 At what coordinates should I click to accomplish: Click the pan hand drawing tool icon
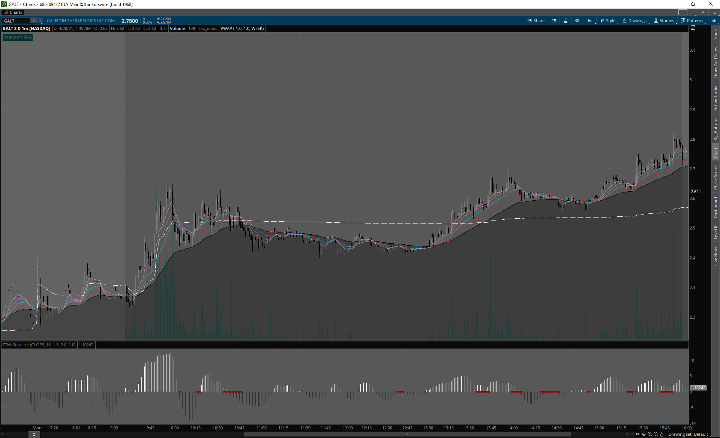pos(662,434)
